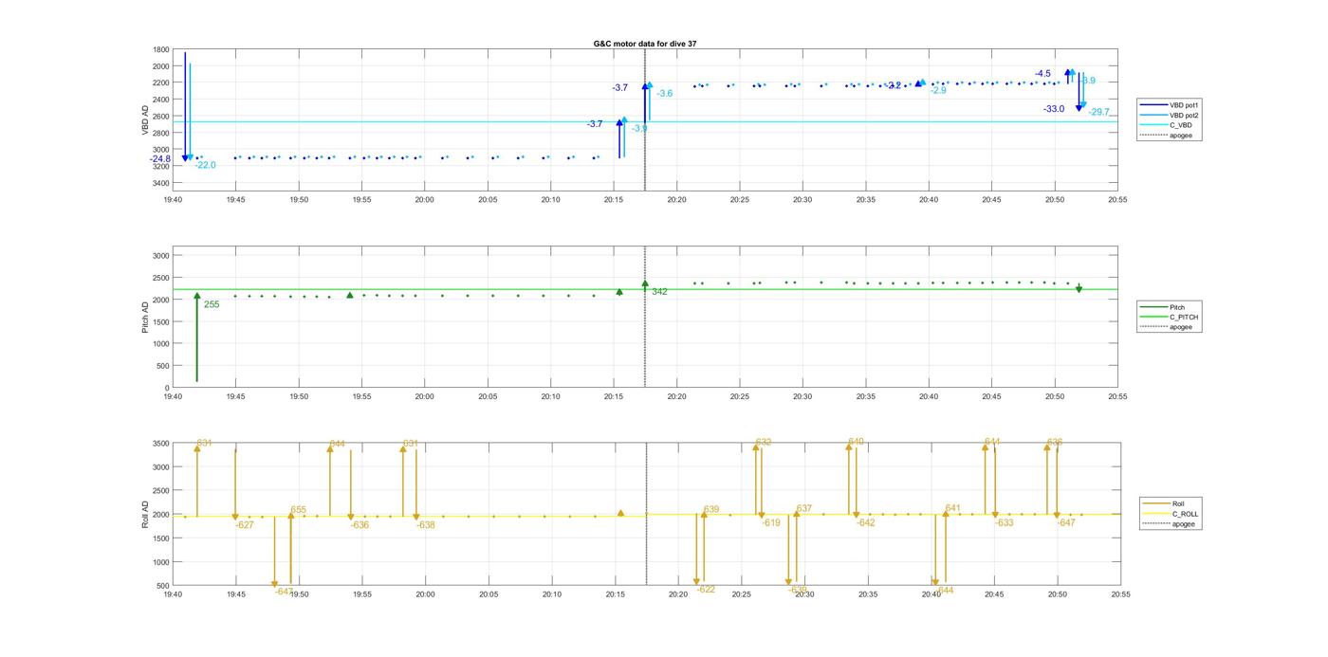
Task: Select the "VBD pot1" legend entry
Action: [1167, 104]
